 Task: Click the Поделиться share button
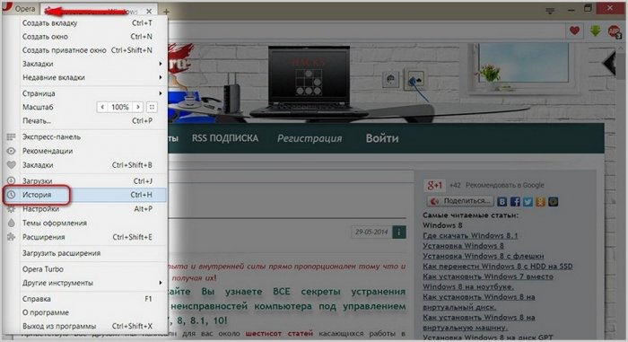click(460, 201)
